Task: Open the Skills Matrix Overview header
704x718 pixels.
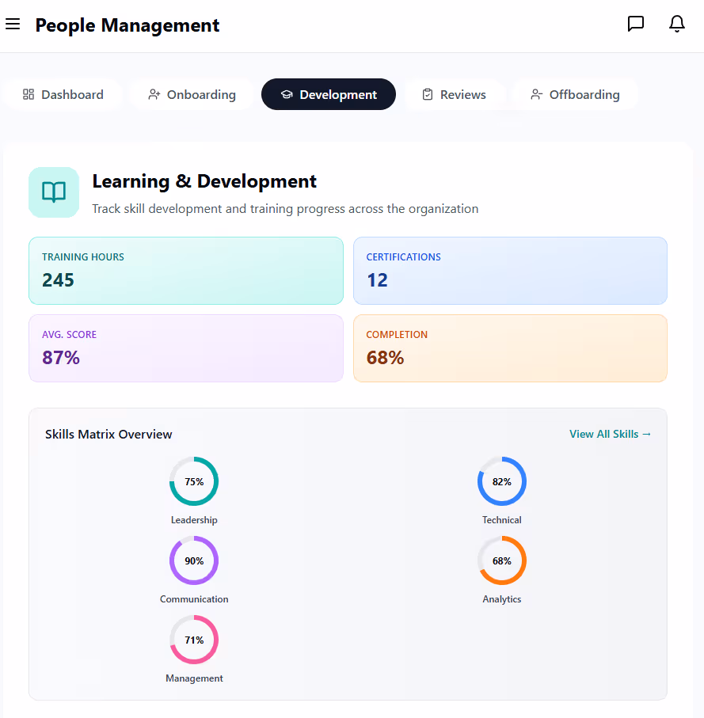Action: point(108,434)
